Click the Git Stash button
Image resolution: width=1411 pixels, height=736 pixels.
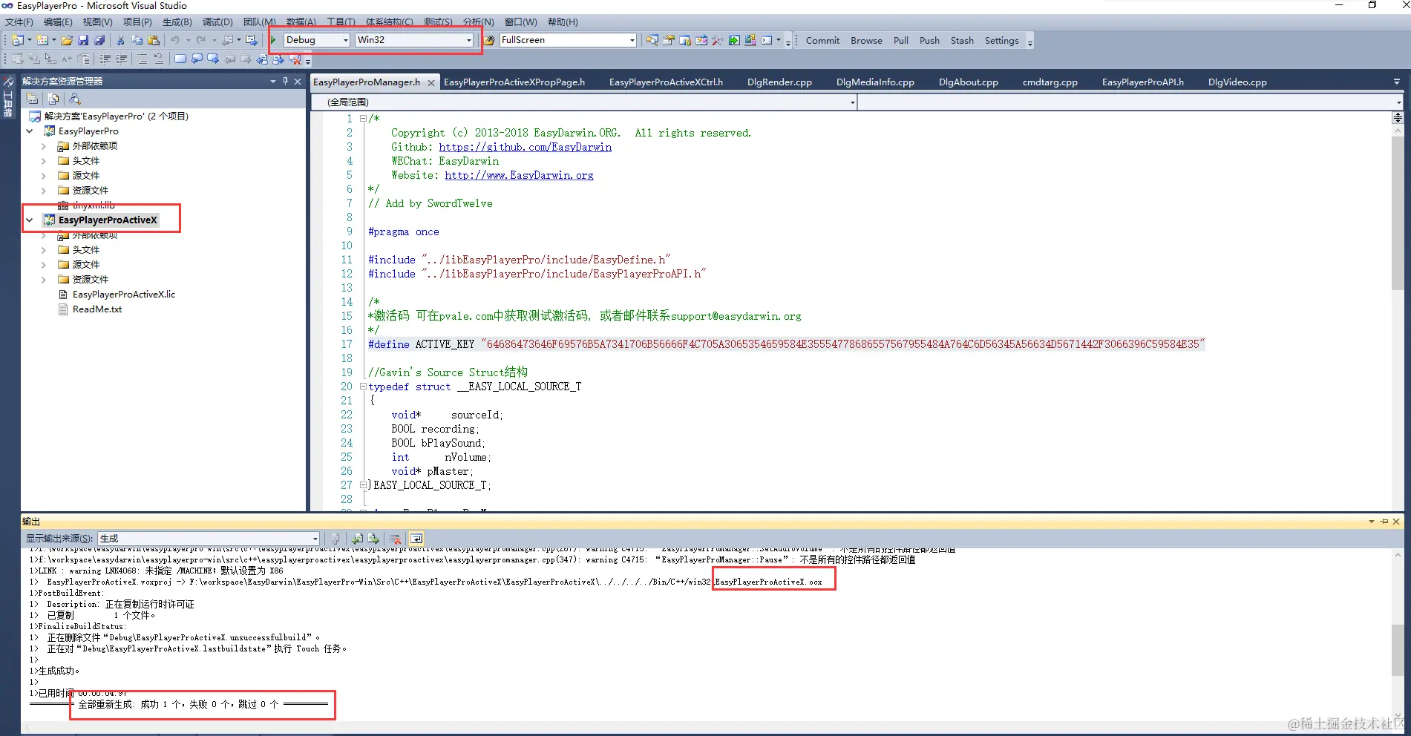[962, 41]
